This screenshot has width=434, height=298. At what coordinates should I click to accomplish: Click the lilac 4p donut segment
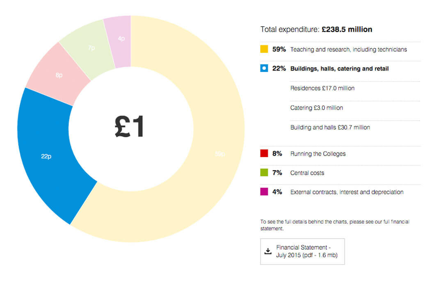click(121, 38)
